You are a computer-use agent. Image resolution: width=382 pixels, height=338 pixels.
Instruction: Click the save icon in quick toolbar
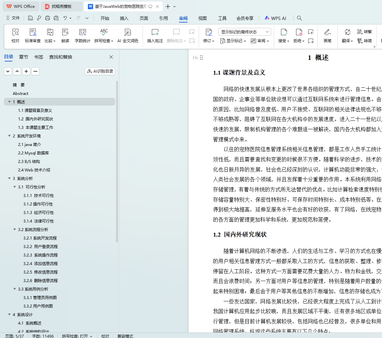(30, 18)
